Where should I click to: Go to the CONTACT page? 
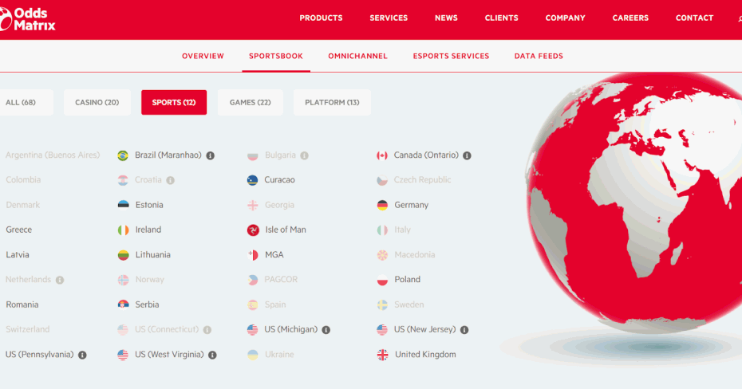(694, 18)
